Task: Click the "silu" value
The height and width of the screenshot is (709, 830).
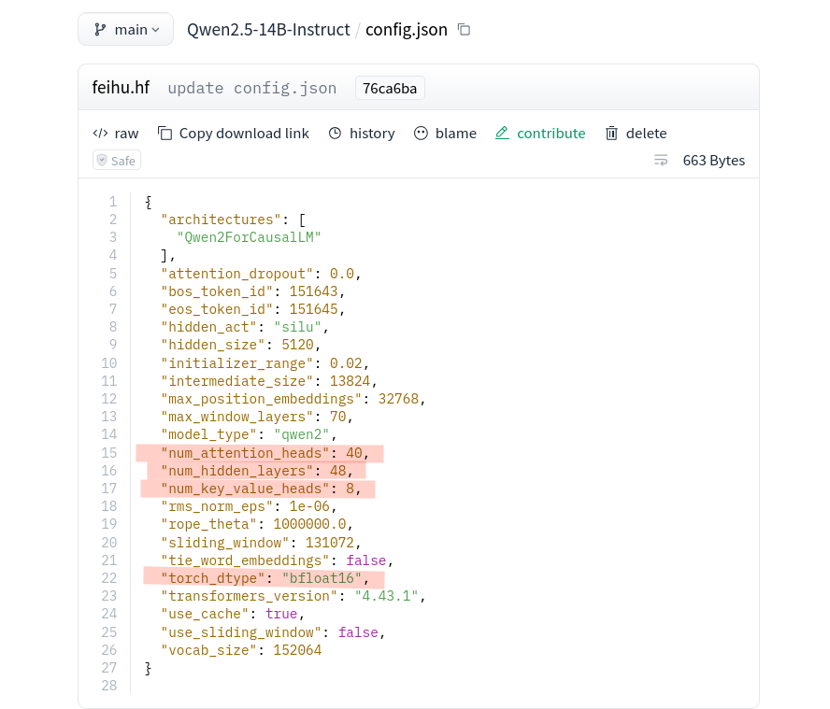Action: pyautogui.click(x=297, y=327)
